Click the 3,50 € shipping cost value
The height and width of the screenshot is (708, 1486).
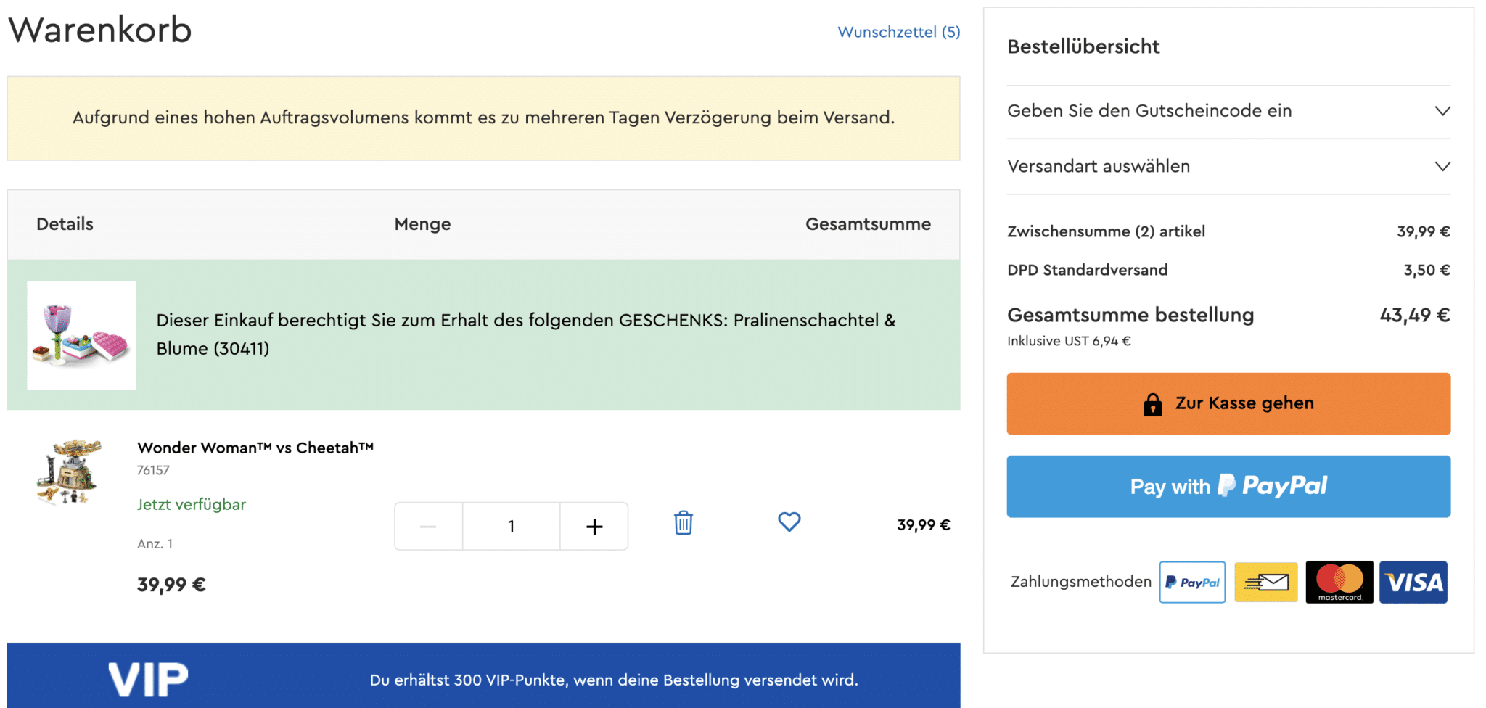(x=1427, y=270)
